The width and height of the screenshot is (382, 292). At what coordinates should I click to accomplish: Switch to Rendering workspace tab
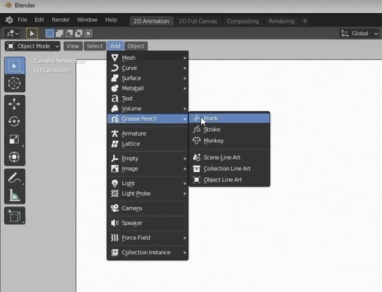[x=281, y=21]
